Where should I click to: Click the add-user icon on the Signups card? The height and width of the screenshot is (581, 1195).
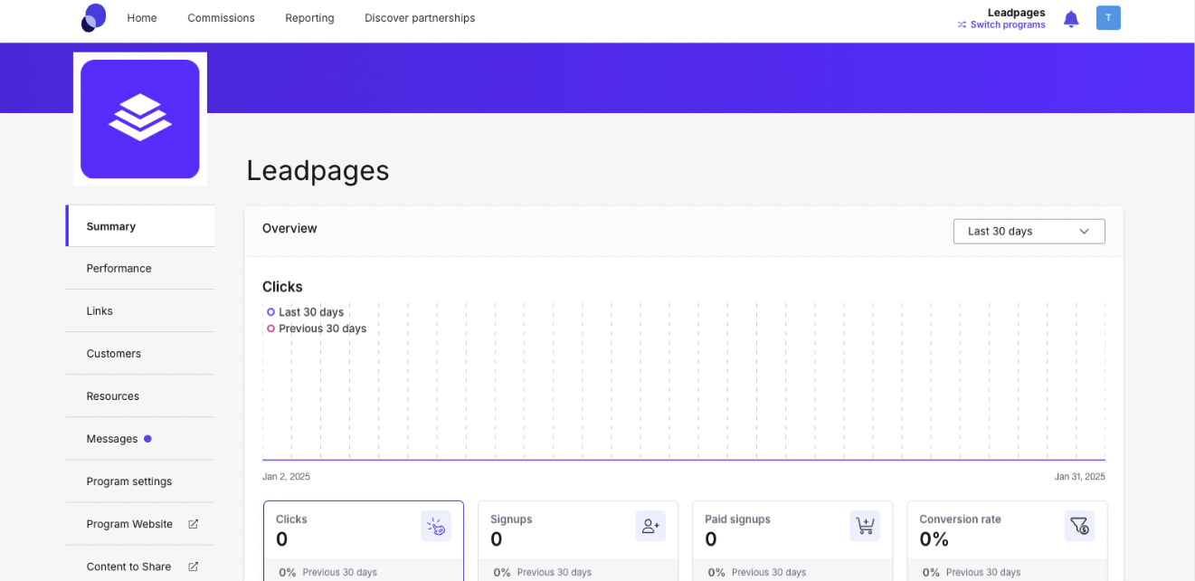[x=650, y=525]
